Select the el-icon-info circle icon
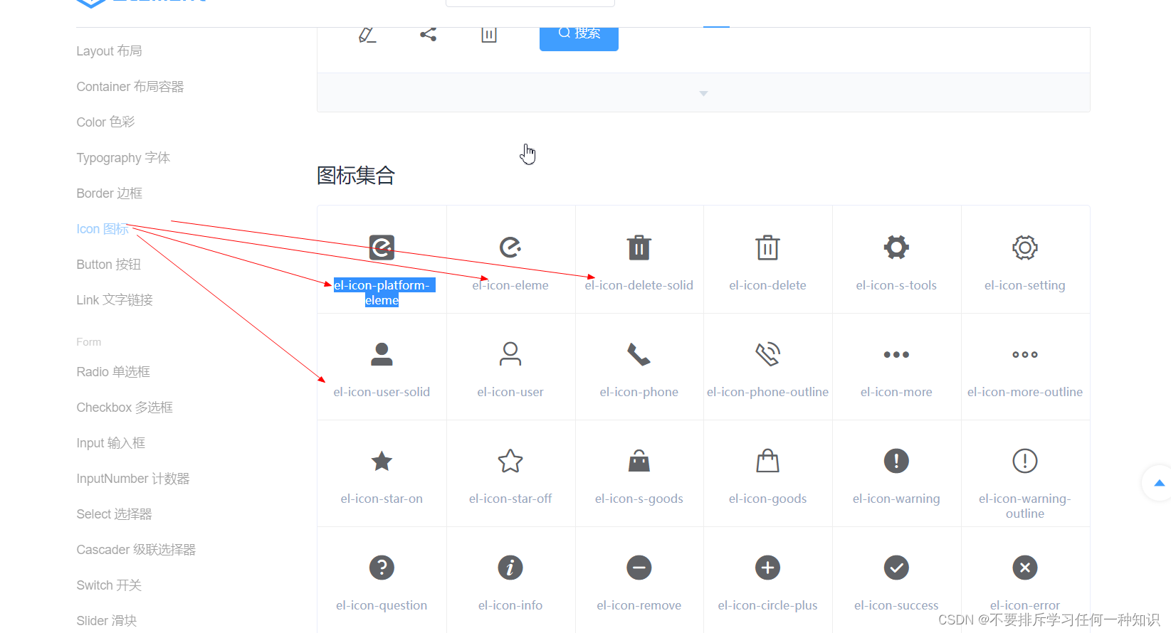This screenshot has height=633, width=1171. click(x=510, y=568)
